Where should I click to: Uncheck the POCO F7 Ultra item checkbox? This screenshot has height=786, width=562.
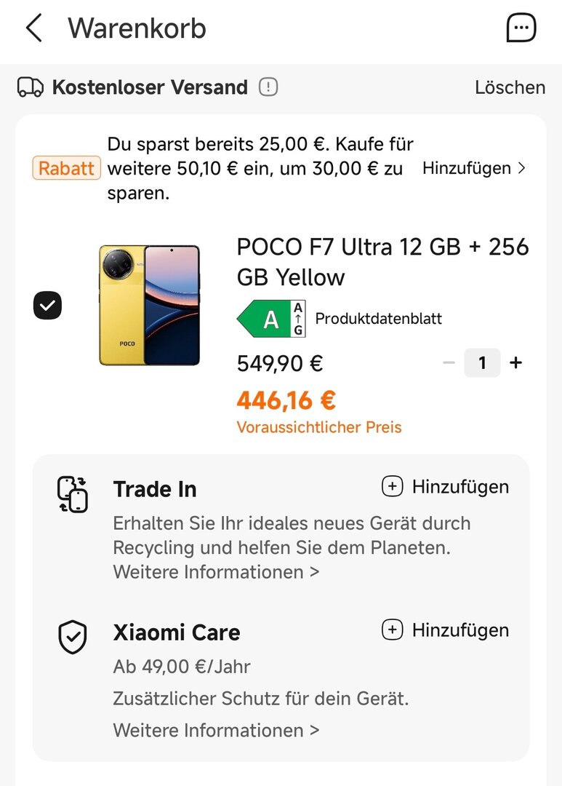click(47, 305)
